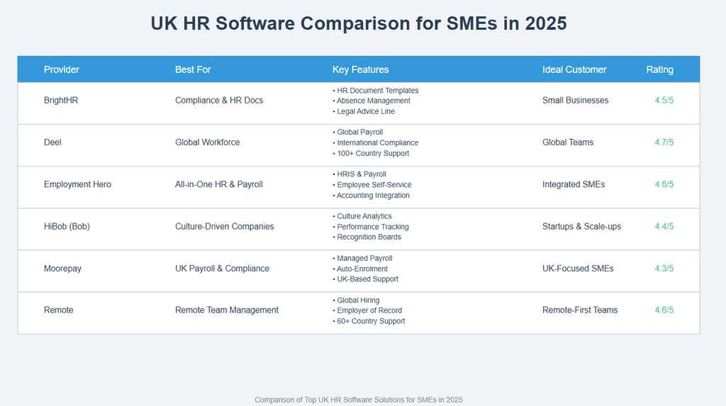Click the Integrated SMEs customer cell

574,184
